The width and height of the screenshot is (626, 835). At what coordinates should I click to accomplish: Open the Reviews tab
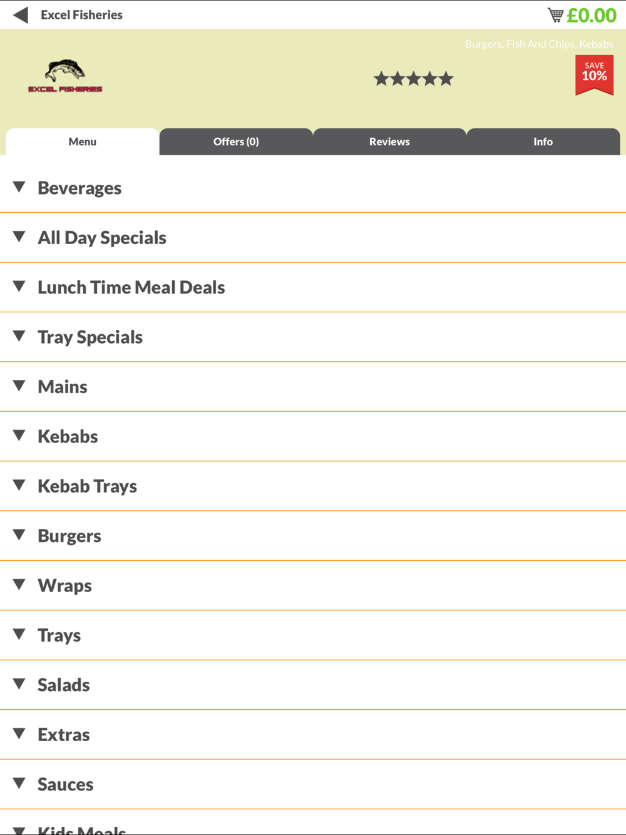(x=389, y=141)
